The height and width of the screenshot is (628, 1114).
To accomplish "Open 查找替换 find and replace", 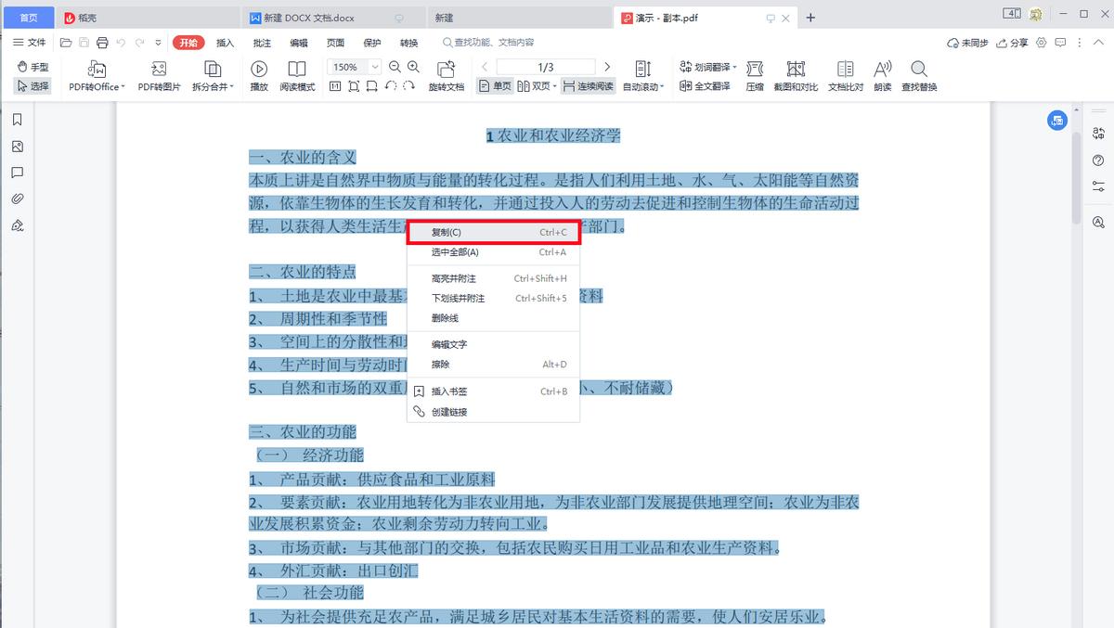I will click(919, 74).
